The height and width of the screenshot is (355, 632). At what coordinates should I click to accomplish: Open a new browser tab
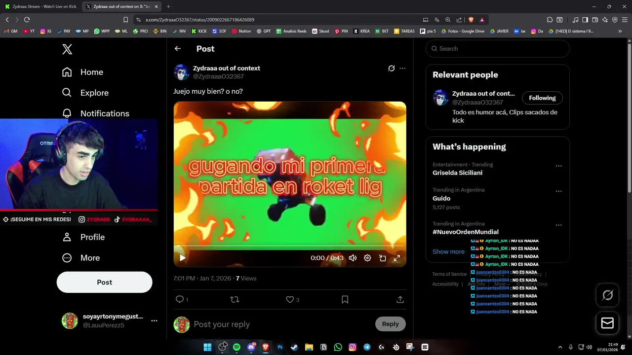click(x=168, y=6)
